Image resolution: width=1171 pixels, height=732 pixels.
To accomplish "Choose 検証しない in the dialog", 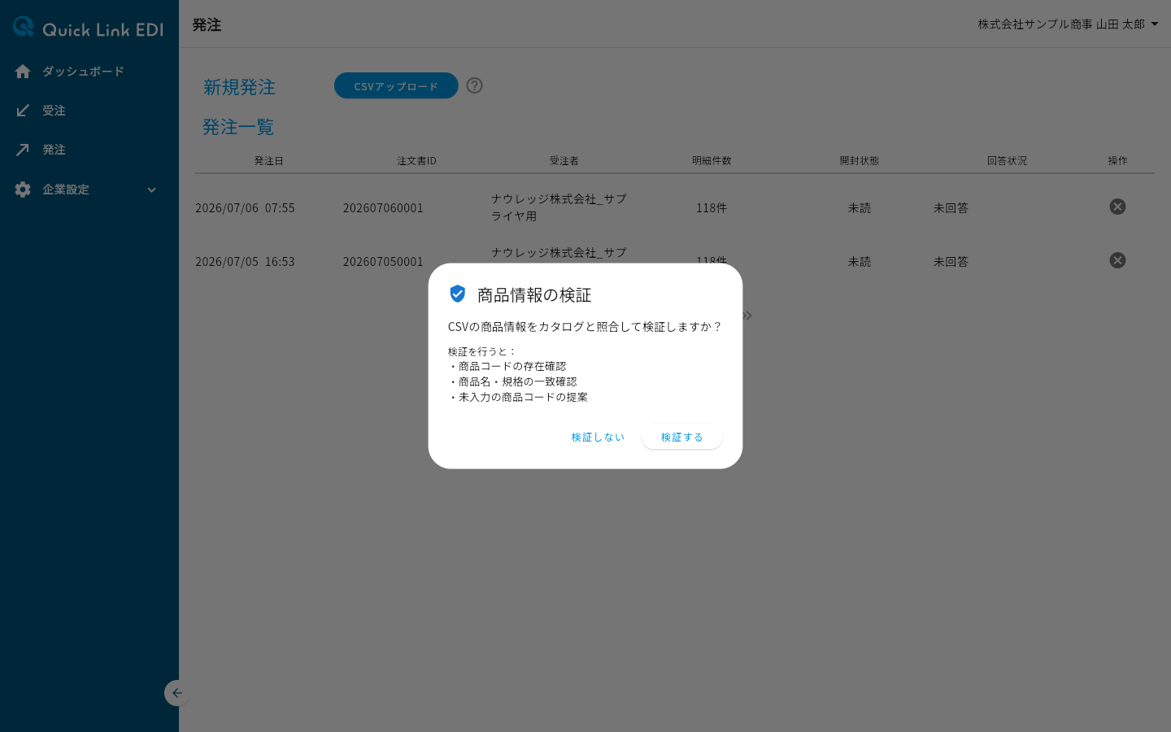I will 598,438.
